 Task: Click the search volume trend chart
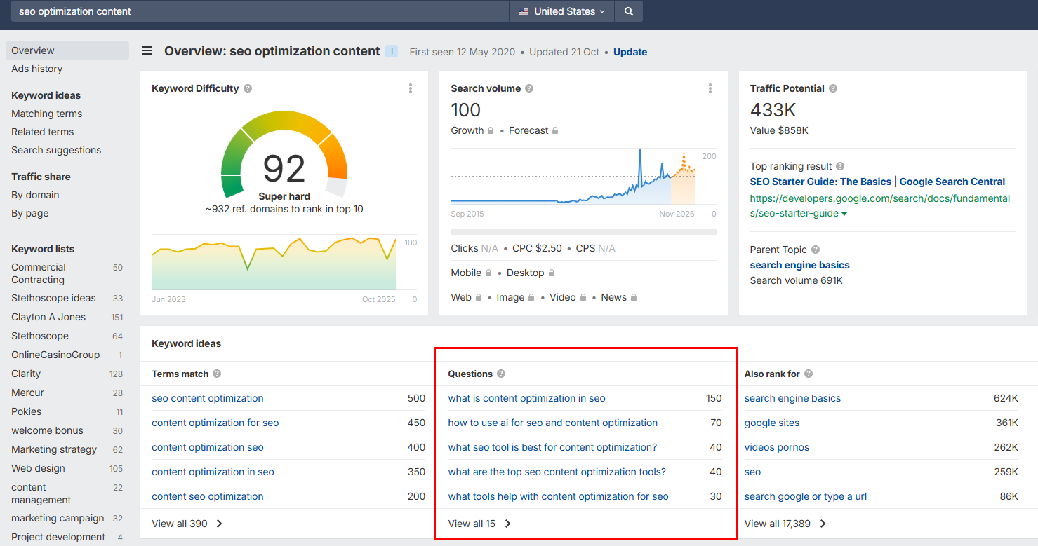click(573, 177)
